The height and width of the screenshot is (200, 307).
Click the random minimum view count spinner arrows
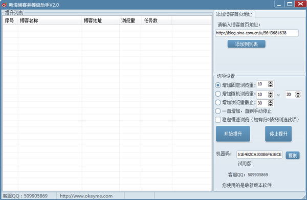point(271,95)
